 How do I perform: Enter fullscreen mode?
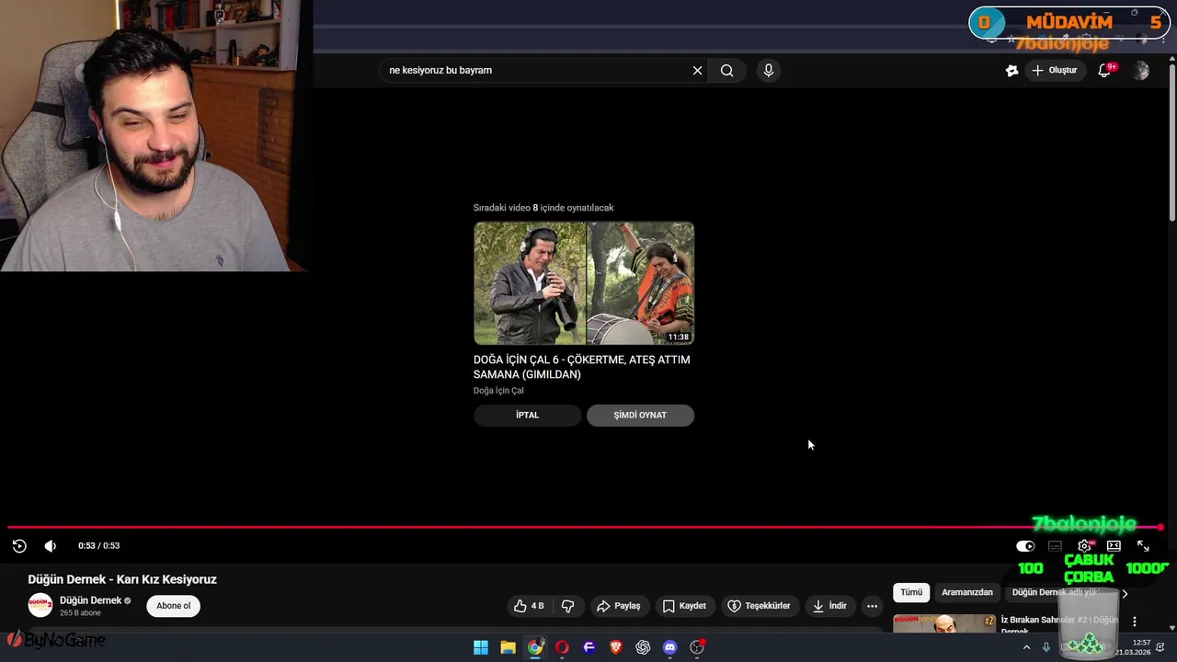1143,545
